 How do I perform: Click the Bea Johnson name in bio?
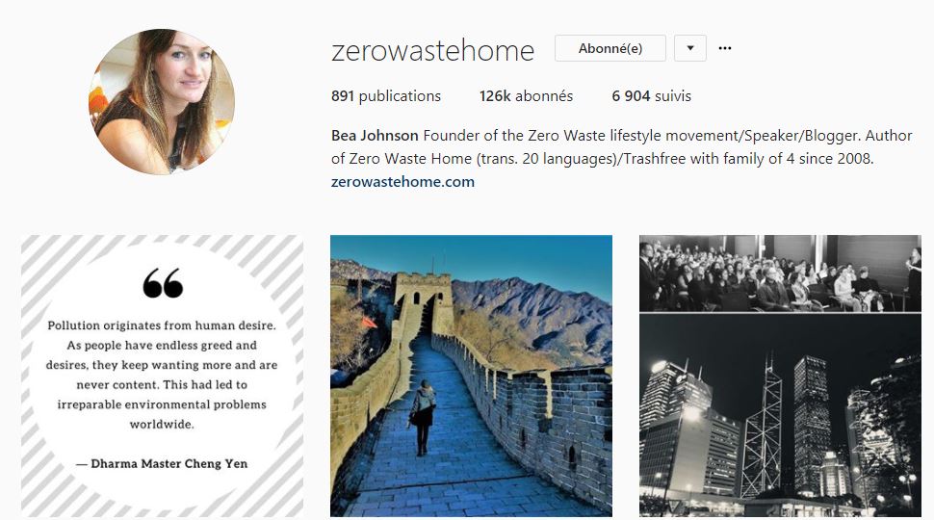click(x=375, y=135)
